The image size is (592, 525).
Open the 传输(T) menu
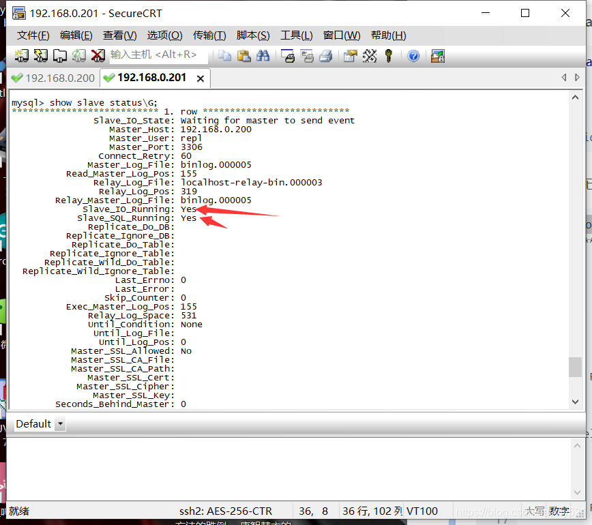[x=209, y=35]
